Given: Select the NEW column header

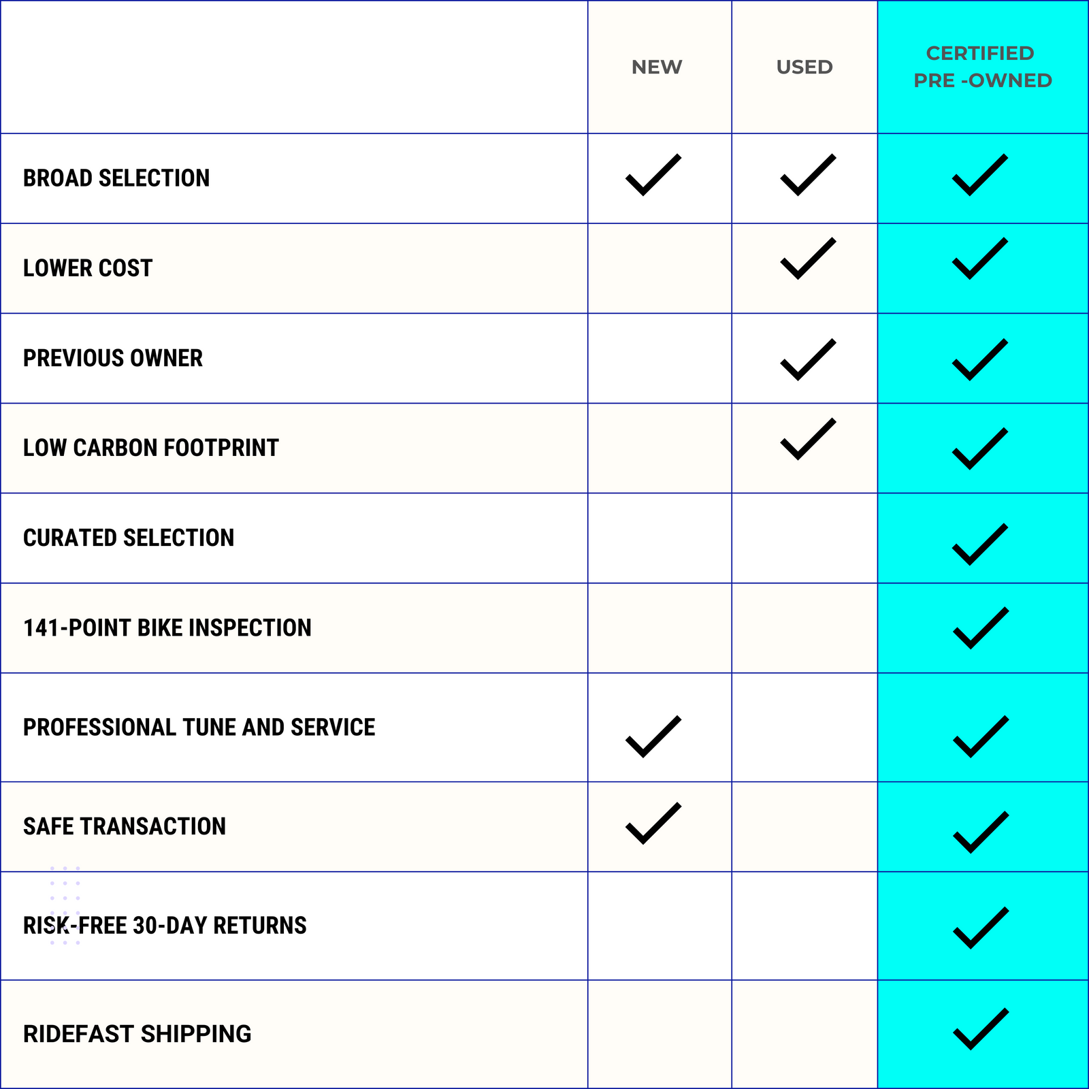Looking at the screenshot, I should click(657, 67).
